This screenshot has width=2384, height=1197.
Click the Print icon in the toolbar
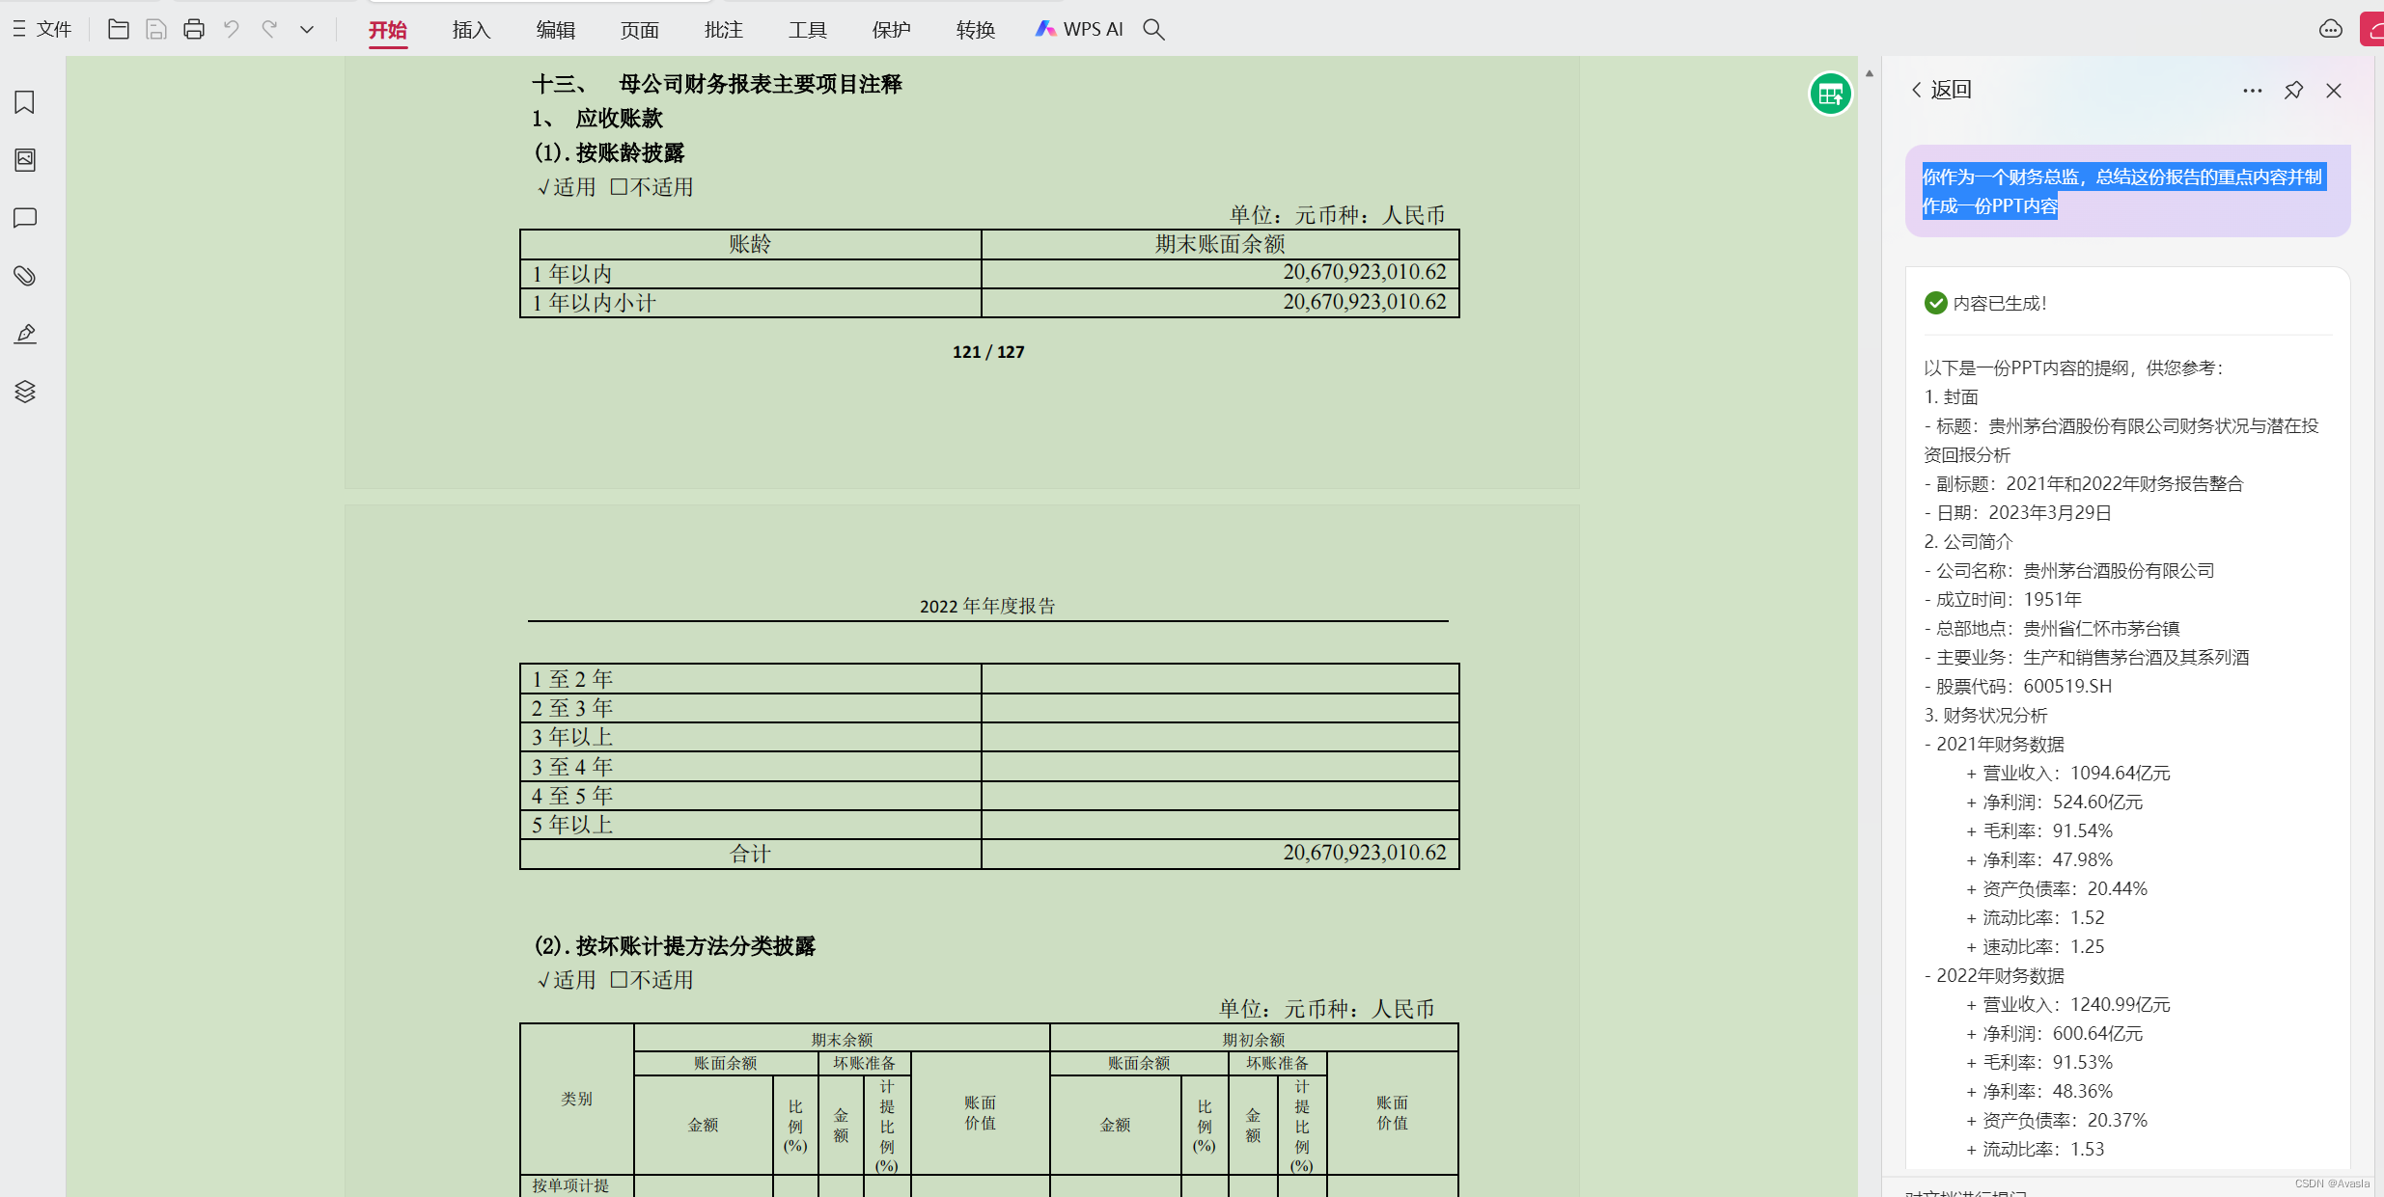[193, 29]
